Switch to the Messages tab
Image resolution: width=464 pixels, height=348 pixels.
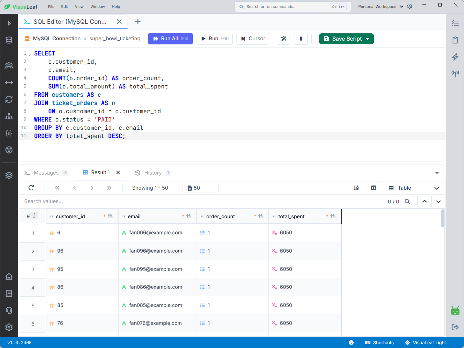click(x=46, y=173)
